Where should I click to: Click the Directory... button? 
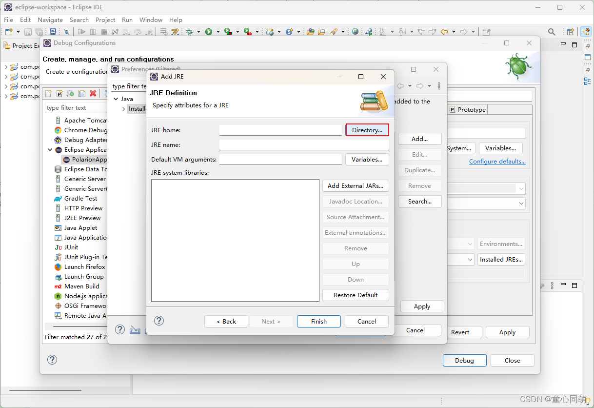click(x=367, y=130)
